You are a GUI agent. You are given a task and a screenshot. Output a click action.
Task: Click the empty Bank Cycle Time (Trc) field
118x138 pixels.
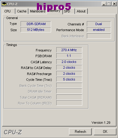point(69,85)
